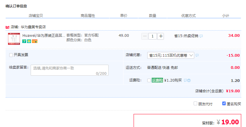Uncheck the 匿名购买 anonymous purchase checkbox
This screenshot has height=127, width=246.
point(224,104)
